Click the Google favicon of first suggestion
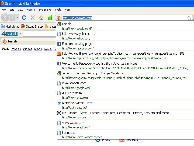The image size is (194, 146). [59, 24]
